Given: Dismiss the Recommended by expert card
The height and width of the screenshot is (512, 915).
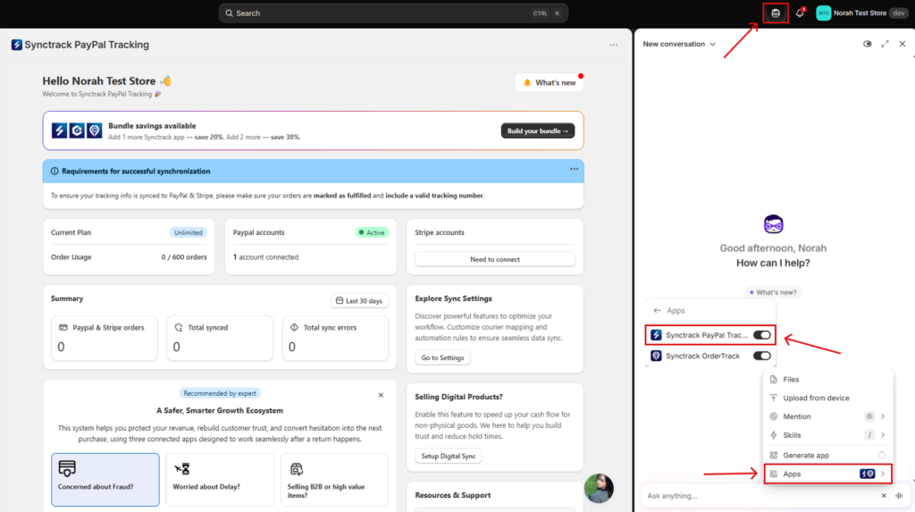Looking at the screenshot, I should point(381,395).
